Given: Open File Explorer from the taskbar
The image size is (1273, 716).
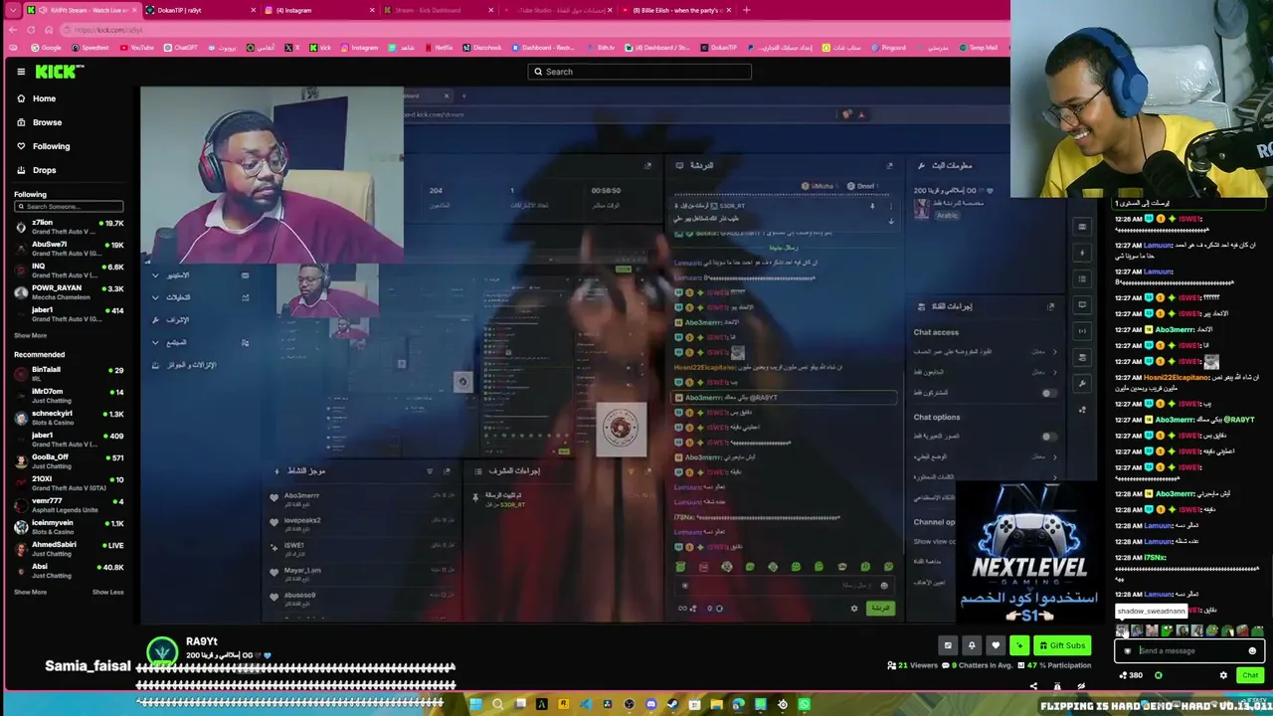Looking at the screenshot, I should tap(716, 704).
